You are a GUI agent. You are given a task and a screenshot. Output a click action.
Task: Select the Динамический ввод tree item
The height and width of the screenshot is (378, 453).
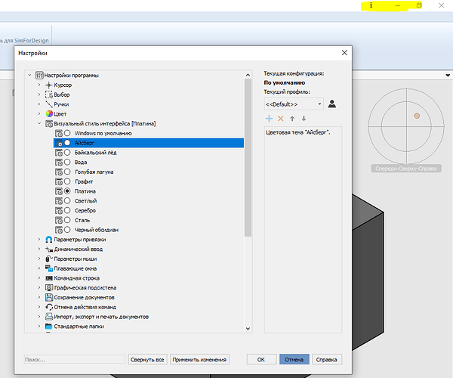click(x=79, y=249)
